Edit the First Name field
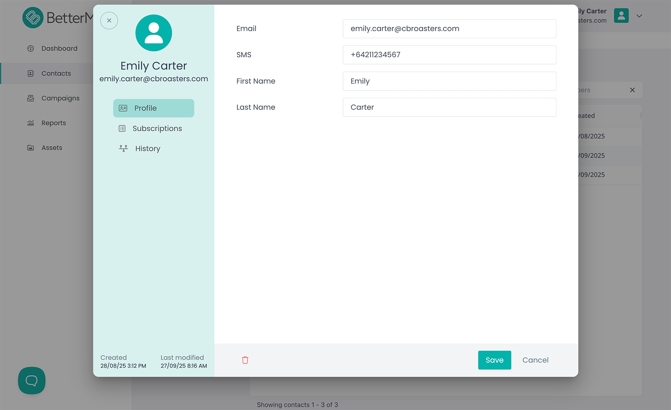This screenshot has width=671, height=410. click(449, 81)
